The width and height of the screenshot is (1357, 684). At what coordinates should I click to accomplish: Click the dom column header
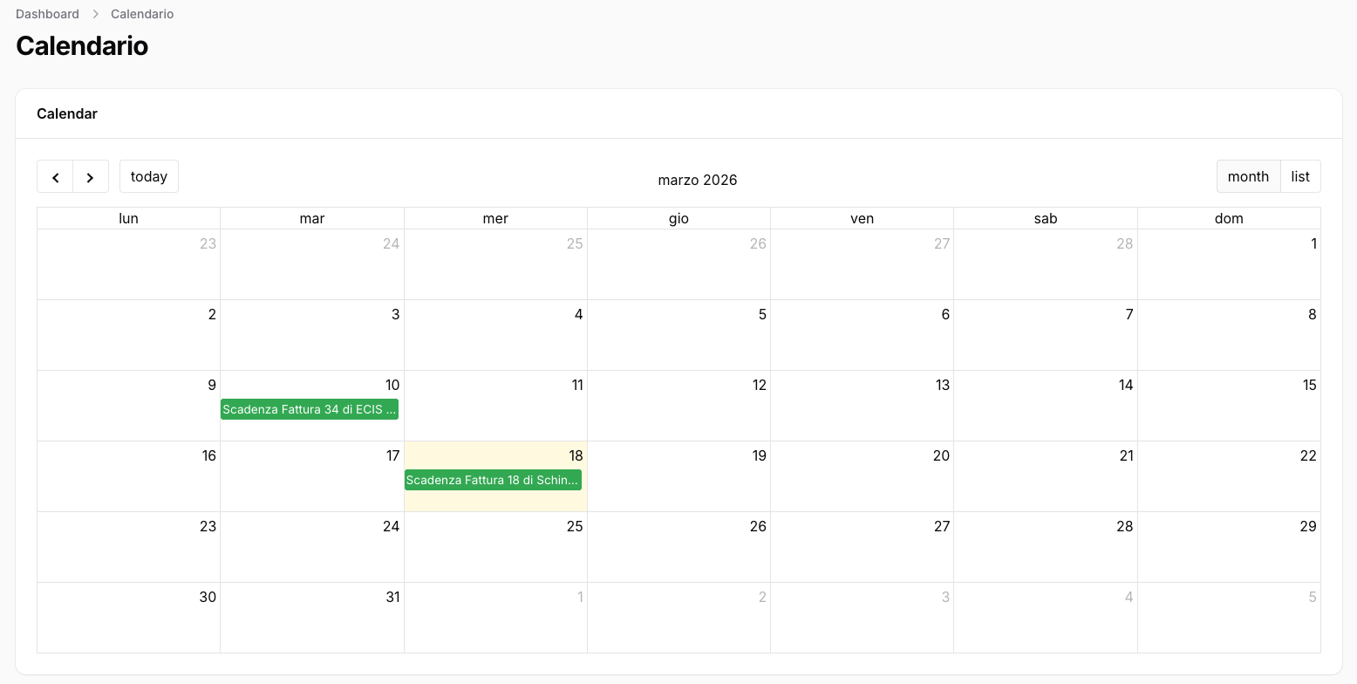[x=1229, y=218]
